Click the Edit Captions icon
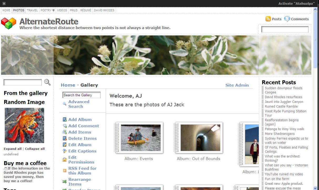Screen dimensions: 319x190 (x=65, y=151)
